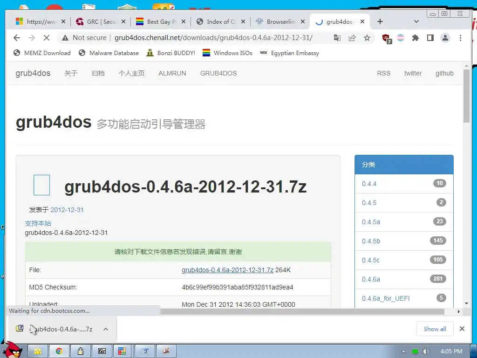Open Windows ISOs bookmark
Viewport: 477px width, 358px height.
(x=227, y=53)
